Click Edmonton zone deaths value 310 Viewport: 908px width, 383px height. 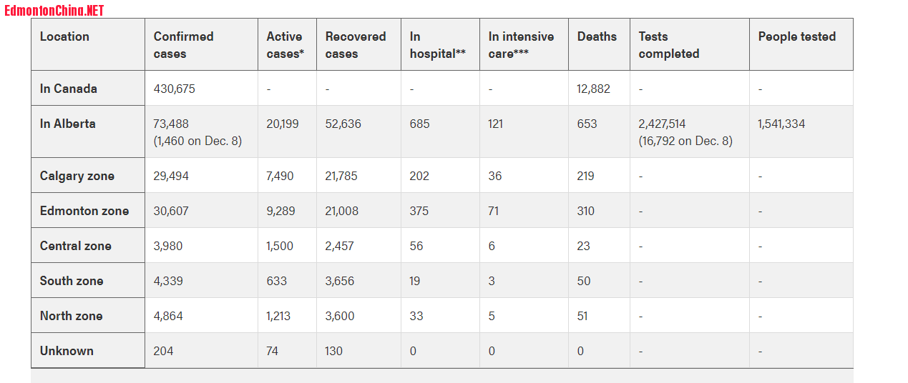(x=587, y=211)
